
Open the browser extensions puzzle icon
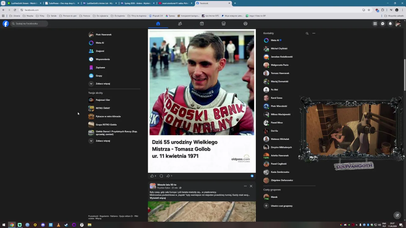(x=383, y=10)
